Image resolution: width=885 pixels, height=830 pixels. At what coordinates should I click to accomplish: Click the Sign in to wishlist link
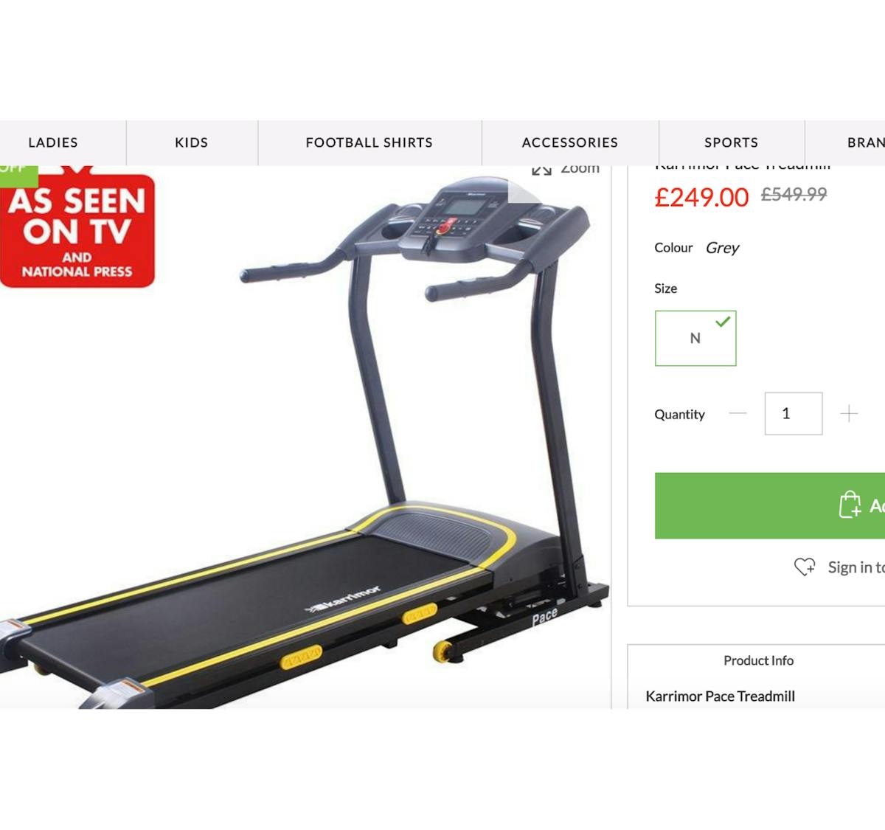(x=855, y=567)
